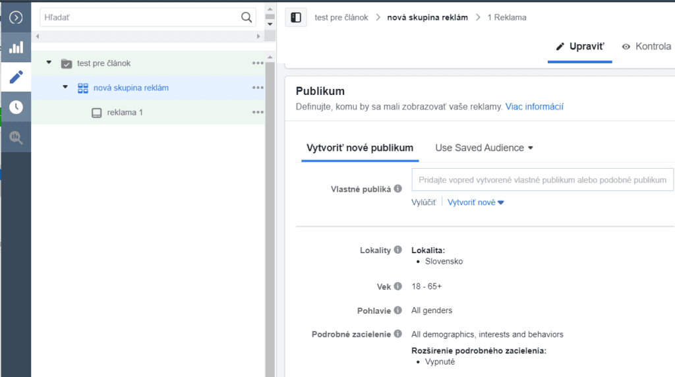The width and height of the screenshot is (675, 377).
Task: Click the campaign folder icon
Action: pos(67,64)
